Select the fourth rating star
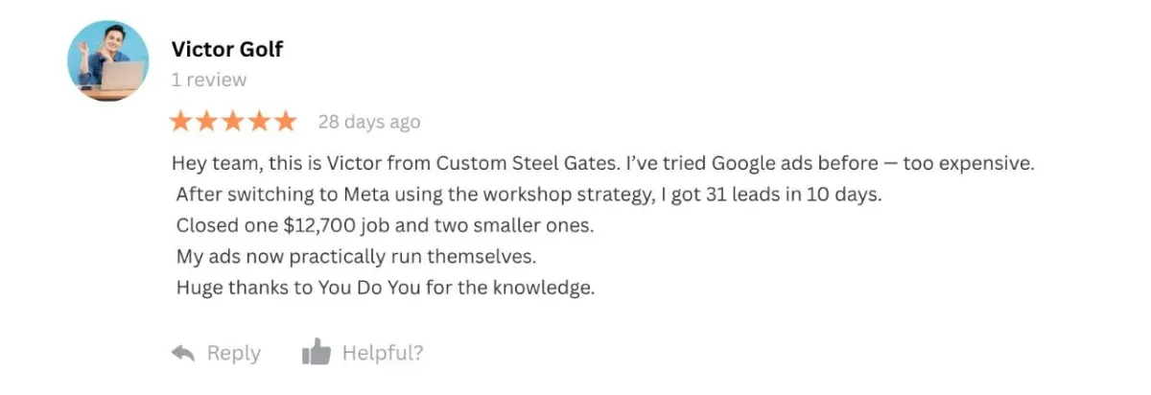The height and width of the screenshot is (395, 1151). [x=259, y=122]
